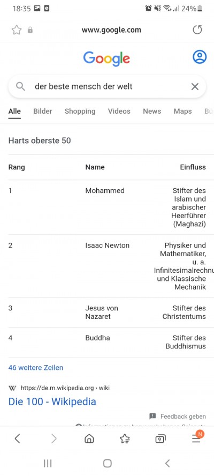The height and width of the screenshot is (476, 214).
Task: Expand 46 weitere Zeilen
Action: click(x=36, y=368)
